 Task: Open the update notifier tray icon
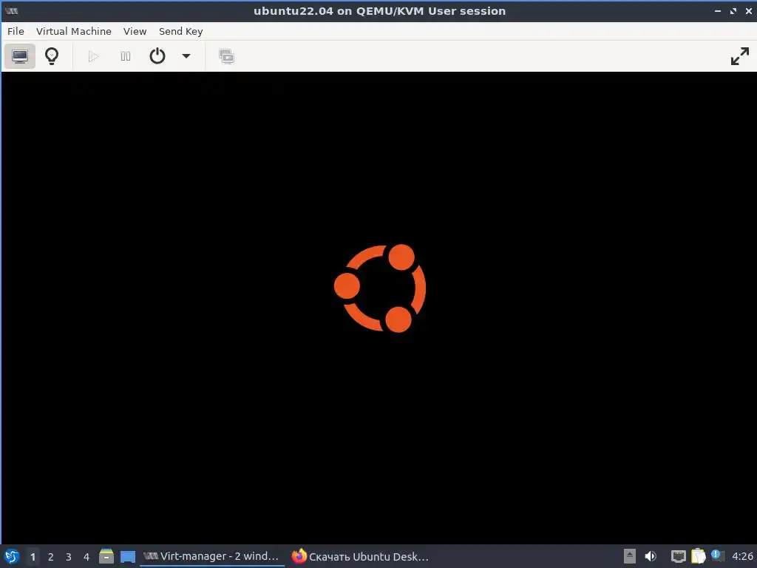(717, 556)
